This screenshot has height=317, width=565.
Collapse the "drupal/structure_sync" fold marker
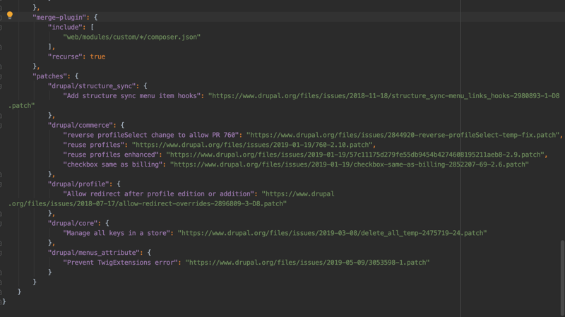[x=1, y=86]
